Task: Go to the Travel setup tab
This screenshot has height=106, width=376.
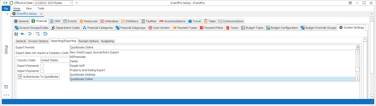Action: [195, 21]
